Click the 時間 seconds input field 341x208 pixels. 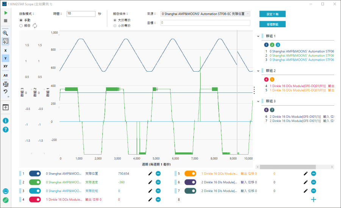81,14
